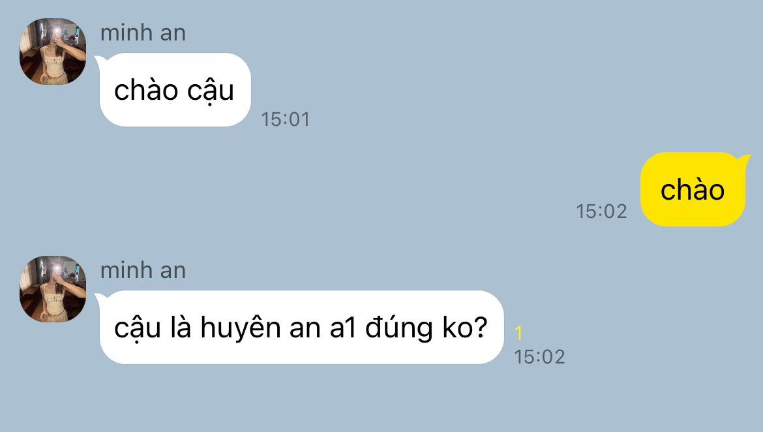Click the empty chat background left of yellow bubble
This screenshot has width=763, height=432.
pos(340,190)
